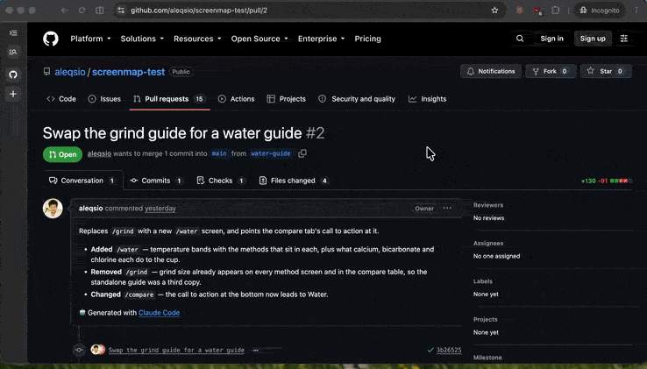Open the GitHub logo homepage link
Viewport: 647px width, 369px height.
click(x=51, y=39)
